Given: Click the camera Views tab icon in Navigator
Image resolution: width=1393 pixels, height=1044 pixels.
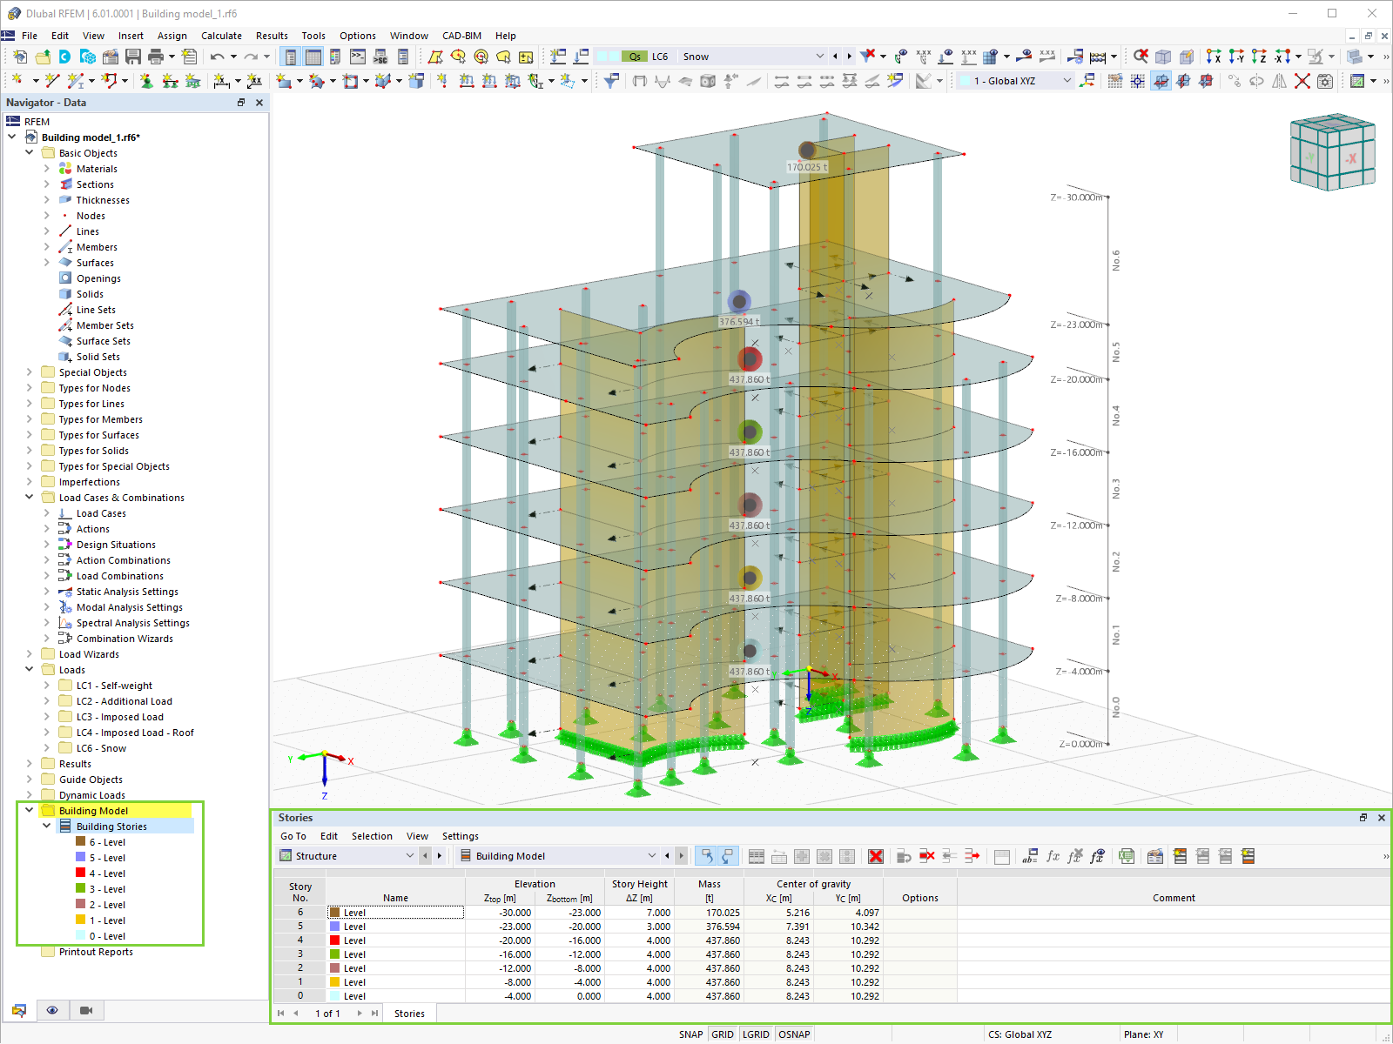Looking at the screenshot, I should point(86,1010).
